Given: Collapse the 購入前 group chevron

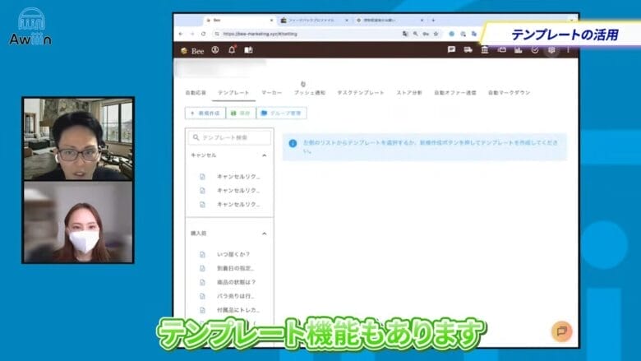Looking at the screenshot, I should 264,234.
